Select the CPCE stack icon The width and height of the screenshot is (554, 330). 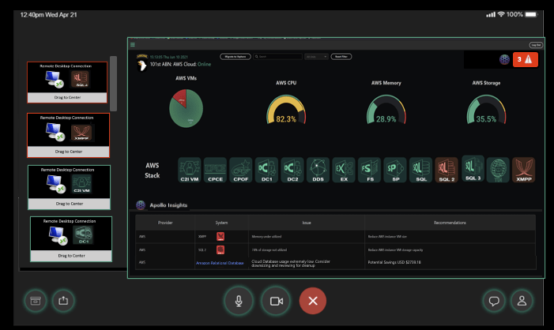click(x=215, y=170)
